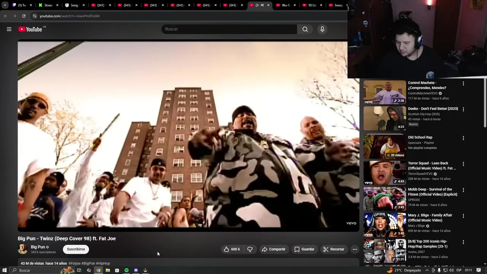Open more actions ellipsis below the video
The image size is (487, 274).
click(x=355, y=249)
